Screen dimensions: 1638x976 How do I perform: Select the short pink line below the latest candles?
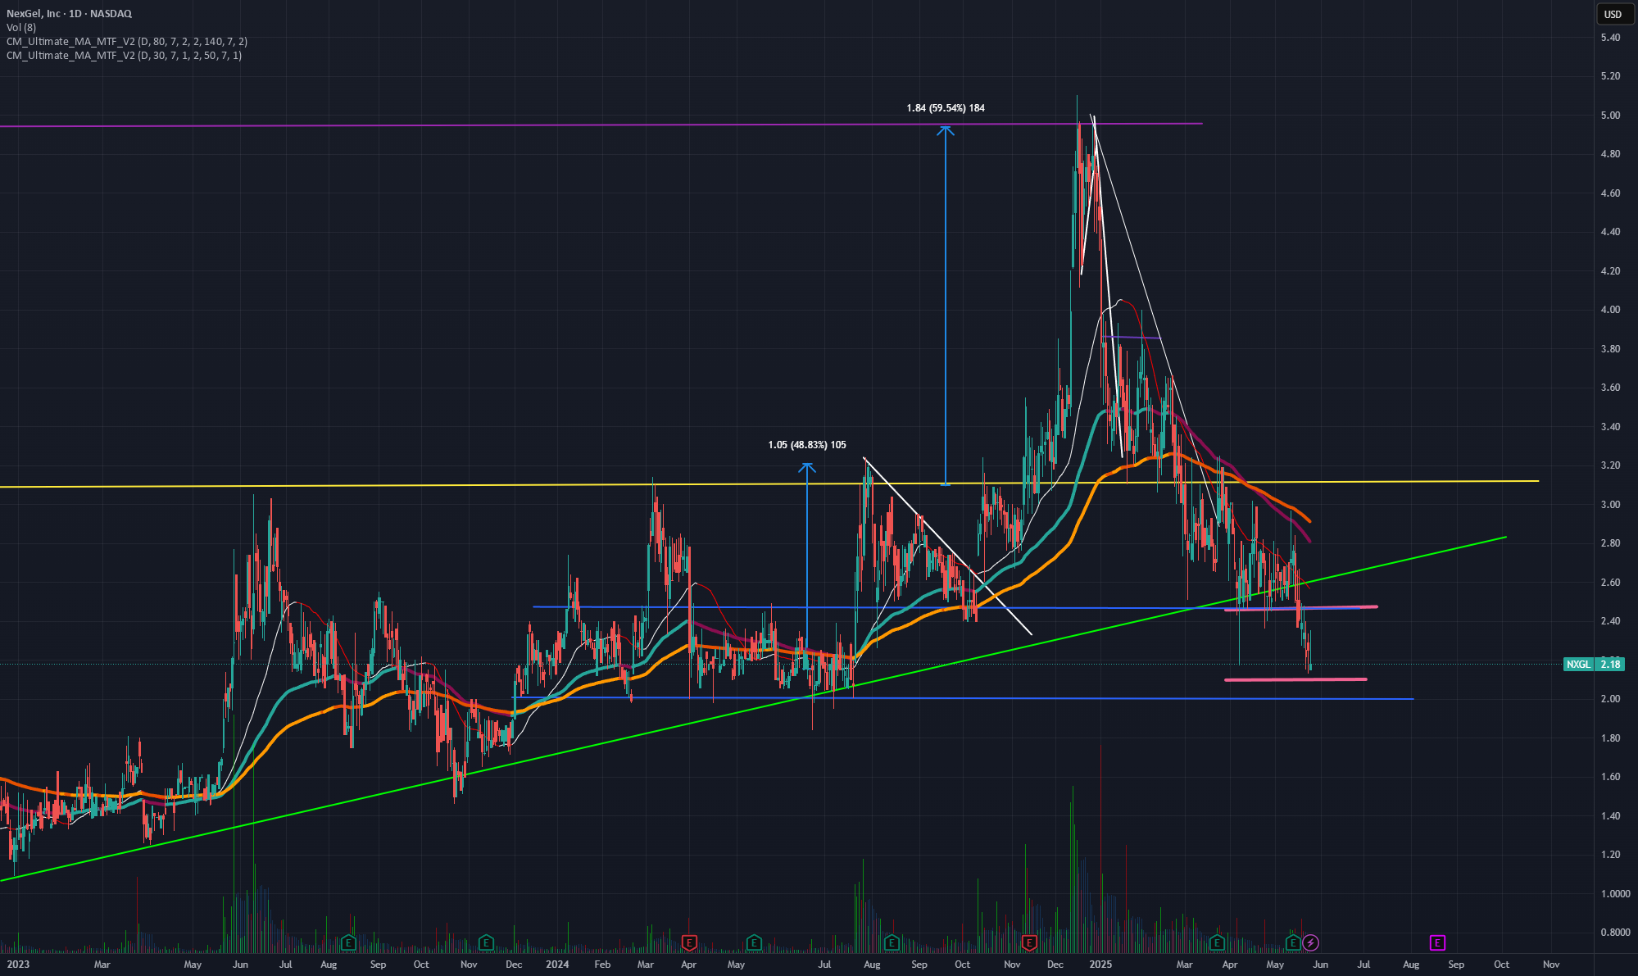[x=1295, y=679]
